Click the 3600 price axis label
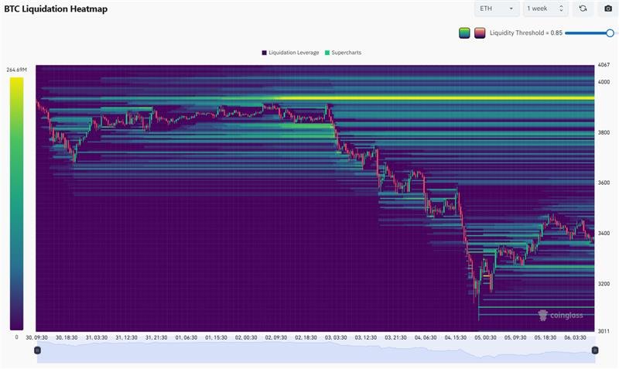 click(x=604, y=183)
